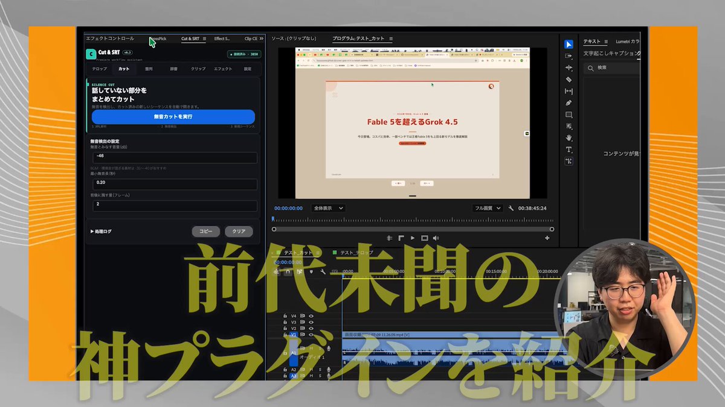Image resolution: width=725 pixels, height=407 pixels.
Task: Switch to the Lumetri カラー tab
Action: point(628,42)
